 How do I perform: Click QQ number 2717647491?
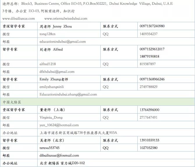pos(148,117)
